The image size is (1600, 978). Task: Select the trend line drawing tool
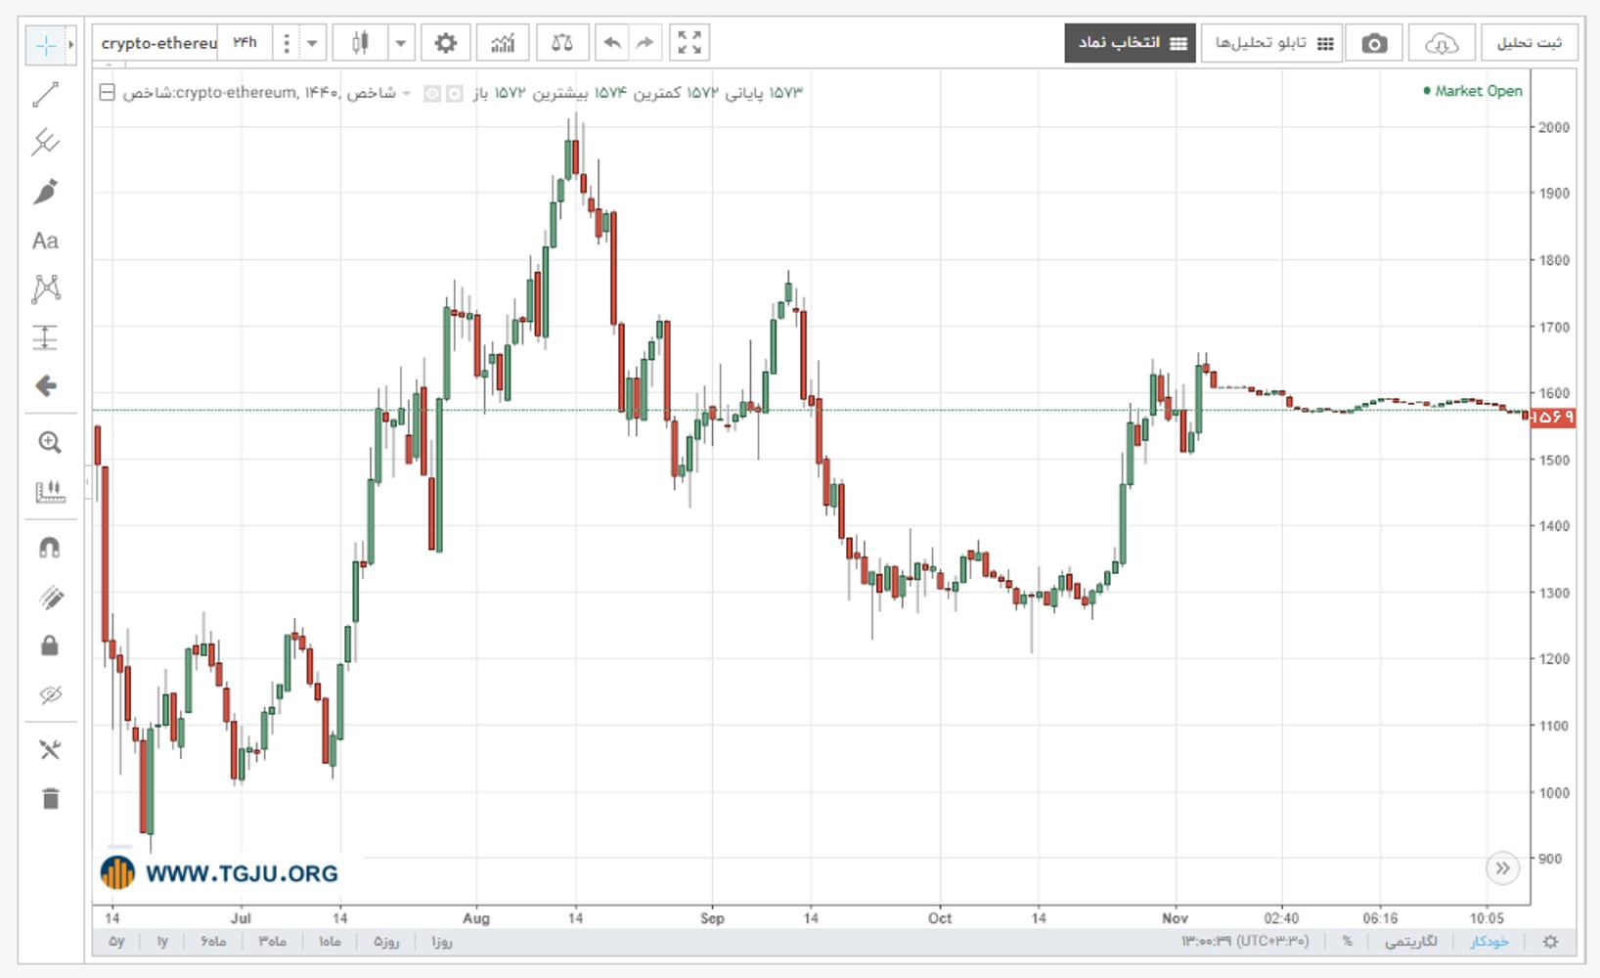pyautogui.click(x=45, y=95)
